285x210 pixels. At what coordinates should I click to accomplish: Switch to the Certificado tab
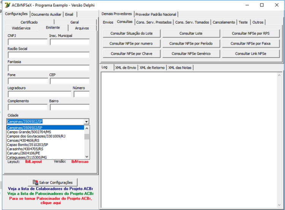(29, 22)
